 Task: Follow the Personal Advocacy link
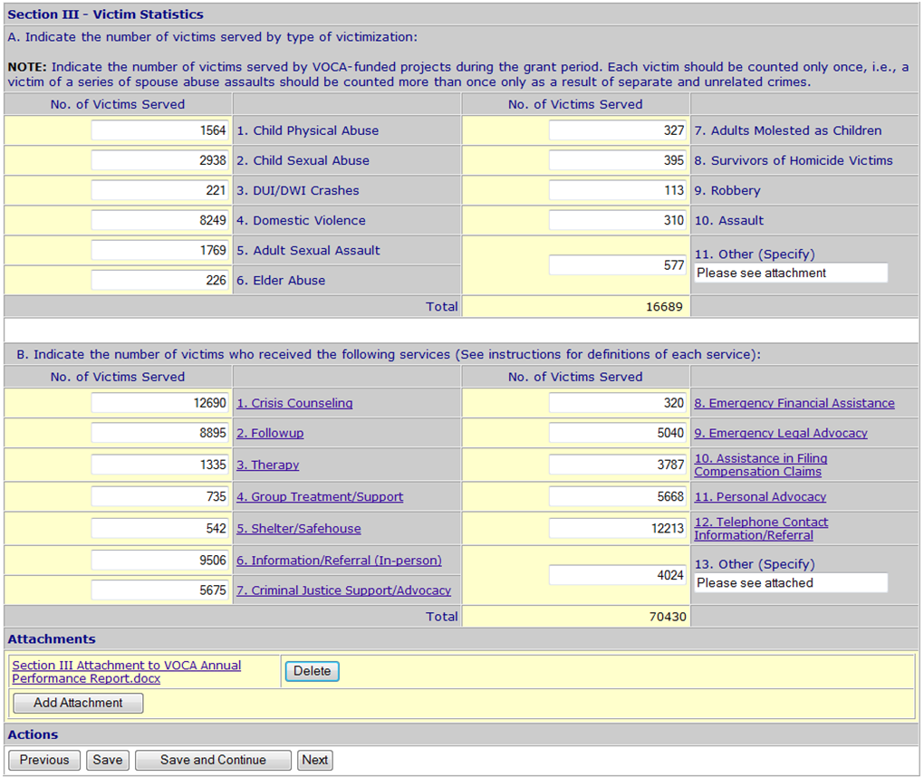tap(760, 496)
